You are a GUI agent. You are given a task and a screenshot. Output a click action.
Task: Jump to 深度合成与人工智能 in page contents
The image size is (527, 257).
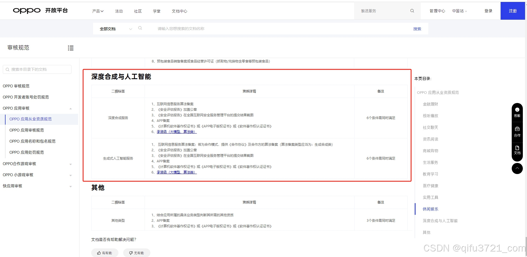pos(440,221)
